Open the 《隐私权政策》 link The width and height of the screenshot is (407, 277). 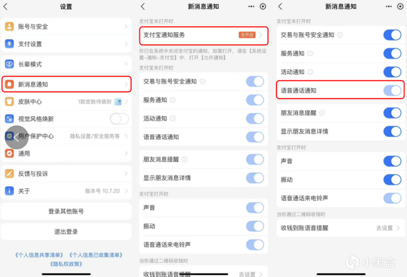coord(66,264)
